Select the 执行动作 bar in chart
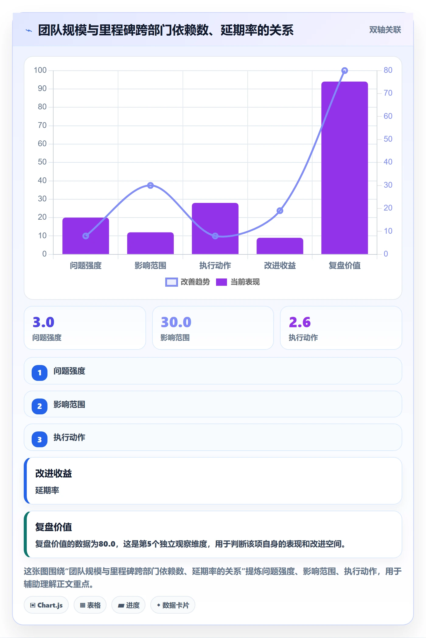 tap(215, 229)
